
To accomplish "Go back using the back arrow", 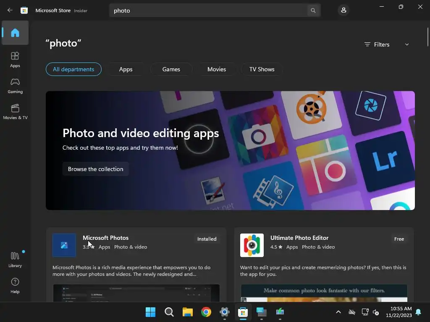I will coord(10,10).
